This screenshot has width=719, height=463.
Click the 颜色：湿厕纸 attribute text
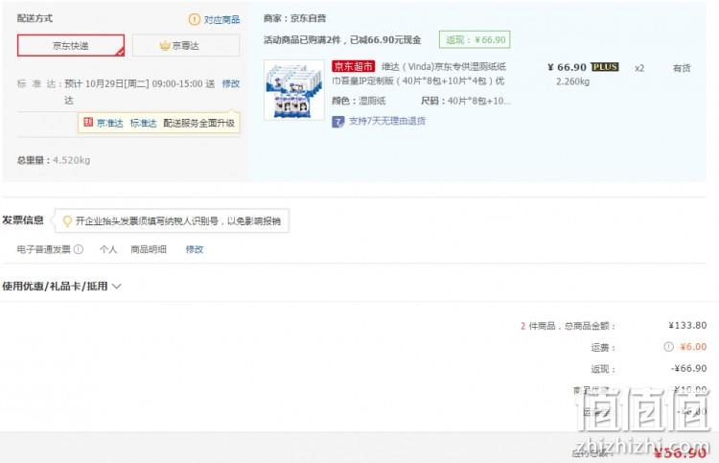tap(359, 101)
